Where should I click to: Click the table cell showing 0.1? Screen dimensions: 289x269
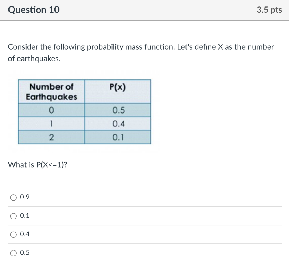(x=118, y=138)
